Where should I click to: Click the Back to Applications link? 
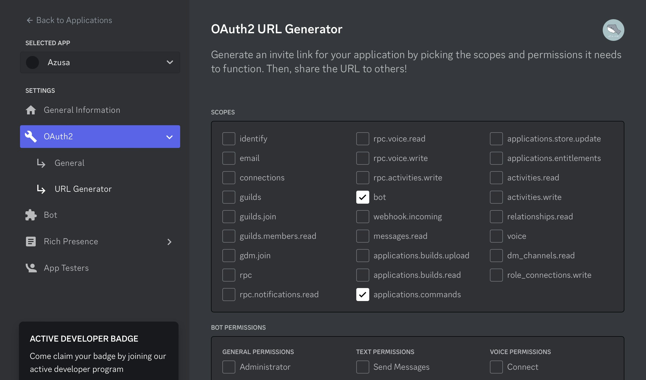pyautogui.click(x=74, y=20)
